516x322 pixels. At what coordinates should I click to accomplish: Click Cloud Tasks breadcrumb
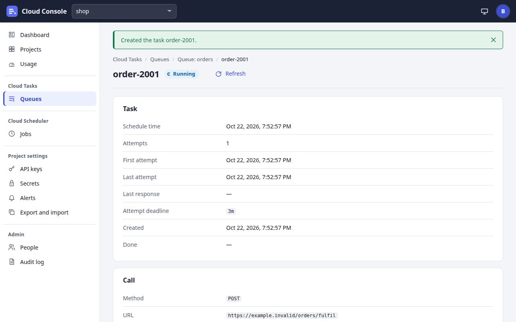click(x=127, y=59)
